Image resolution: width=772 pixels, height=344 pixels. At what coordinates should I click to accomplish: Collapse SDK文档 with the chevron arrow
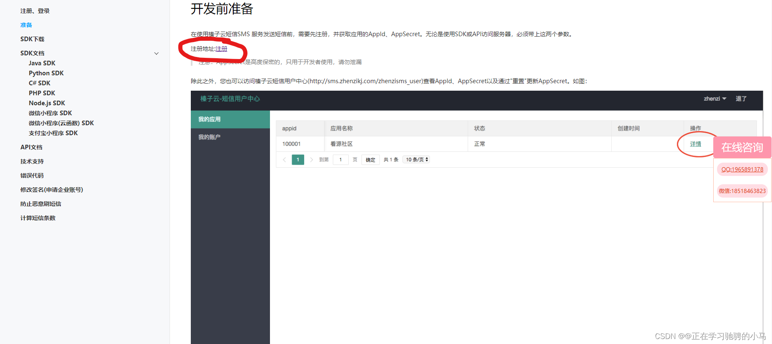pos(157,53)
